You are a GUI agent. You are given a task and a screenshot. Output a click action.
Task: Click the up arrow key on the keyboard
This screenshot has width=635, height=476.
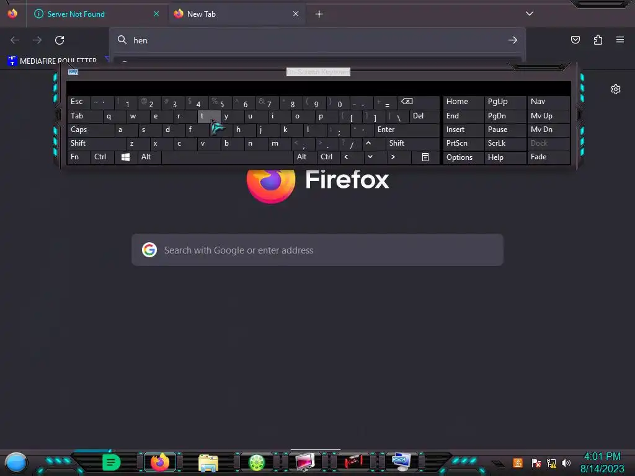click(373, 143)
